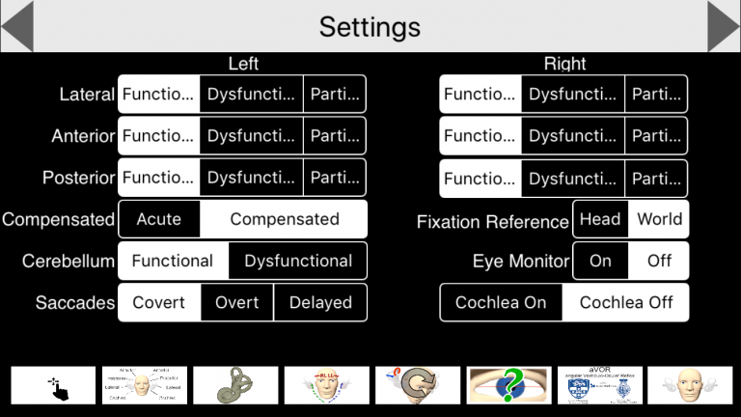Open the head with red BLLL label icon
The image size is (741, 417).
click(x=326, y=385)
